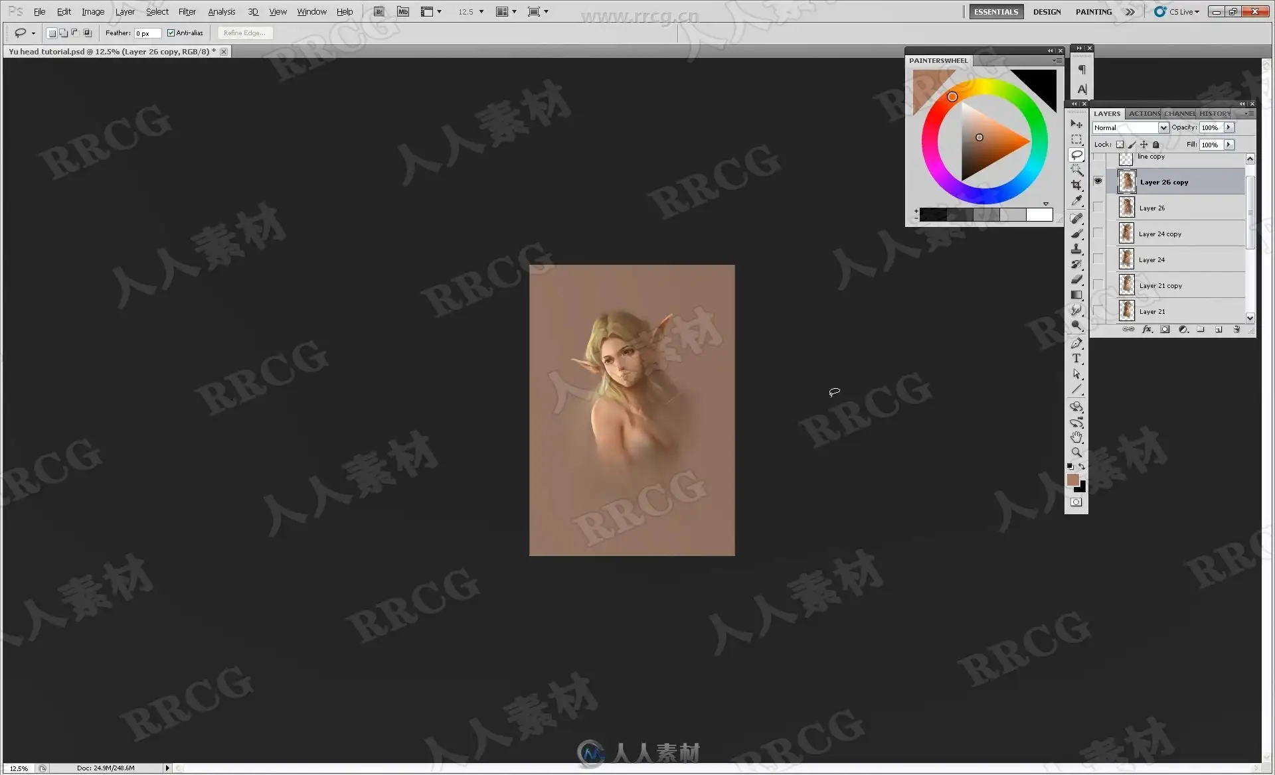The width and height of the screenshot is (1275, 775).
Task: Click the Add layer mask icon
Action: click(x=1165, y=329)
